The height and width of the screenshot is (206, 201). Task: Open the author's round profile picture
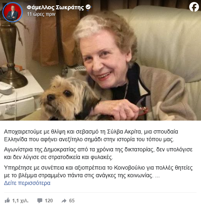coord(13,12)
